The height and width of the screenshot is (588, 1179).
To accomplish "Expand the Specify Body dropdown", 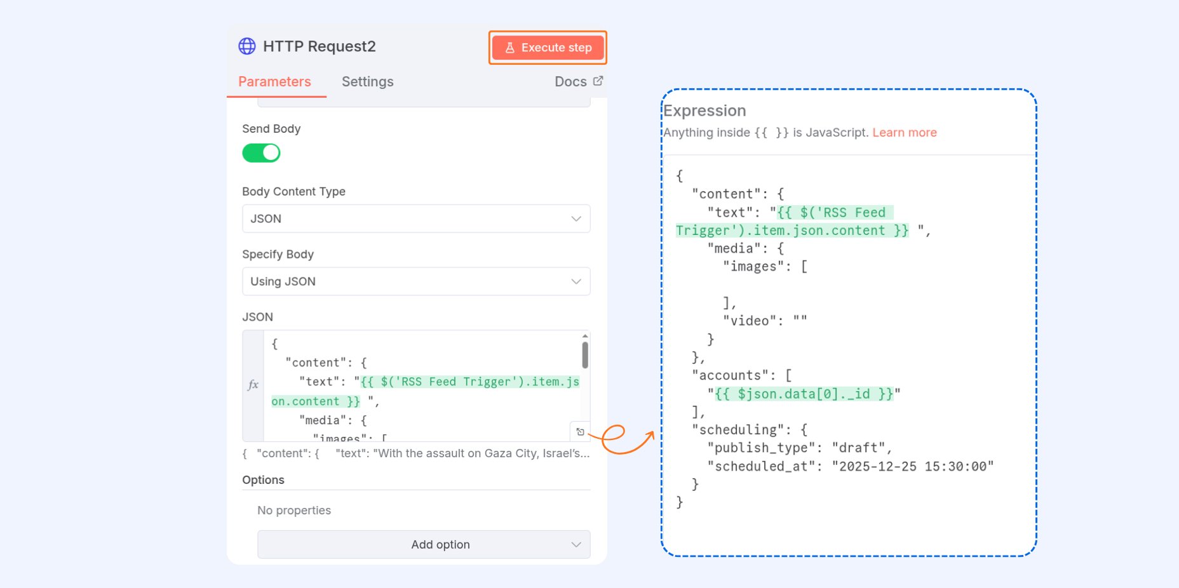I will [416, 281].
